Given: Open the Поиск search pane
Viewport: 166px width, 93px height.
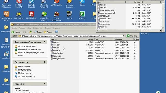Looking at the screenshot, I should [38, 32].
